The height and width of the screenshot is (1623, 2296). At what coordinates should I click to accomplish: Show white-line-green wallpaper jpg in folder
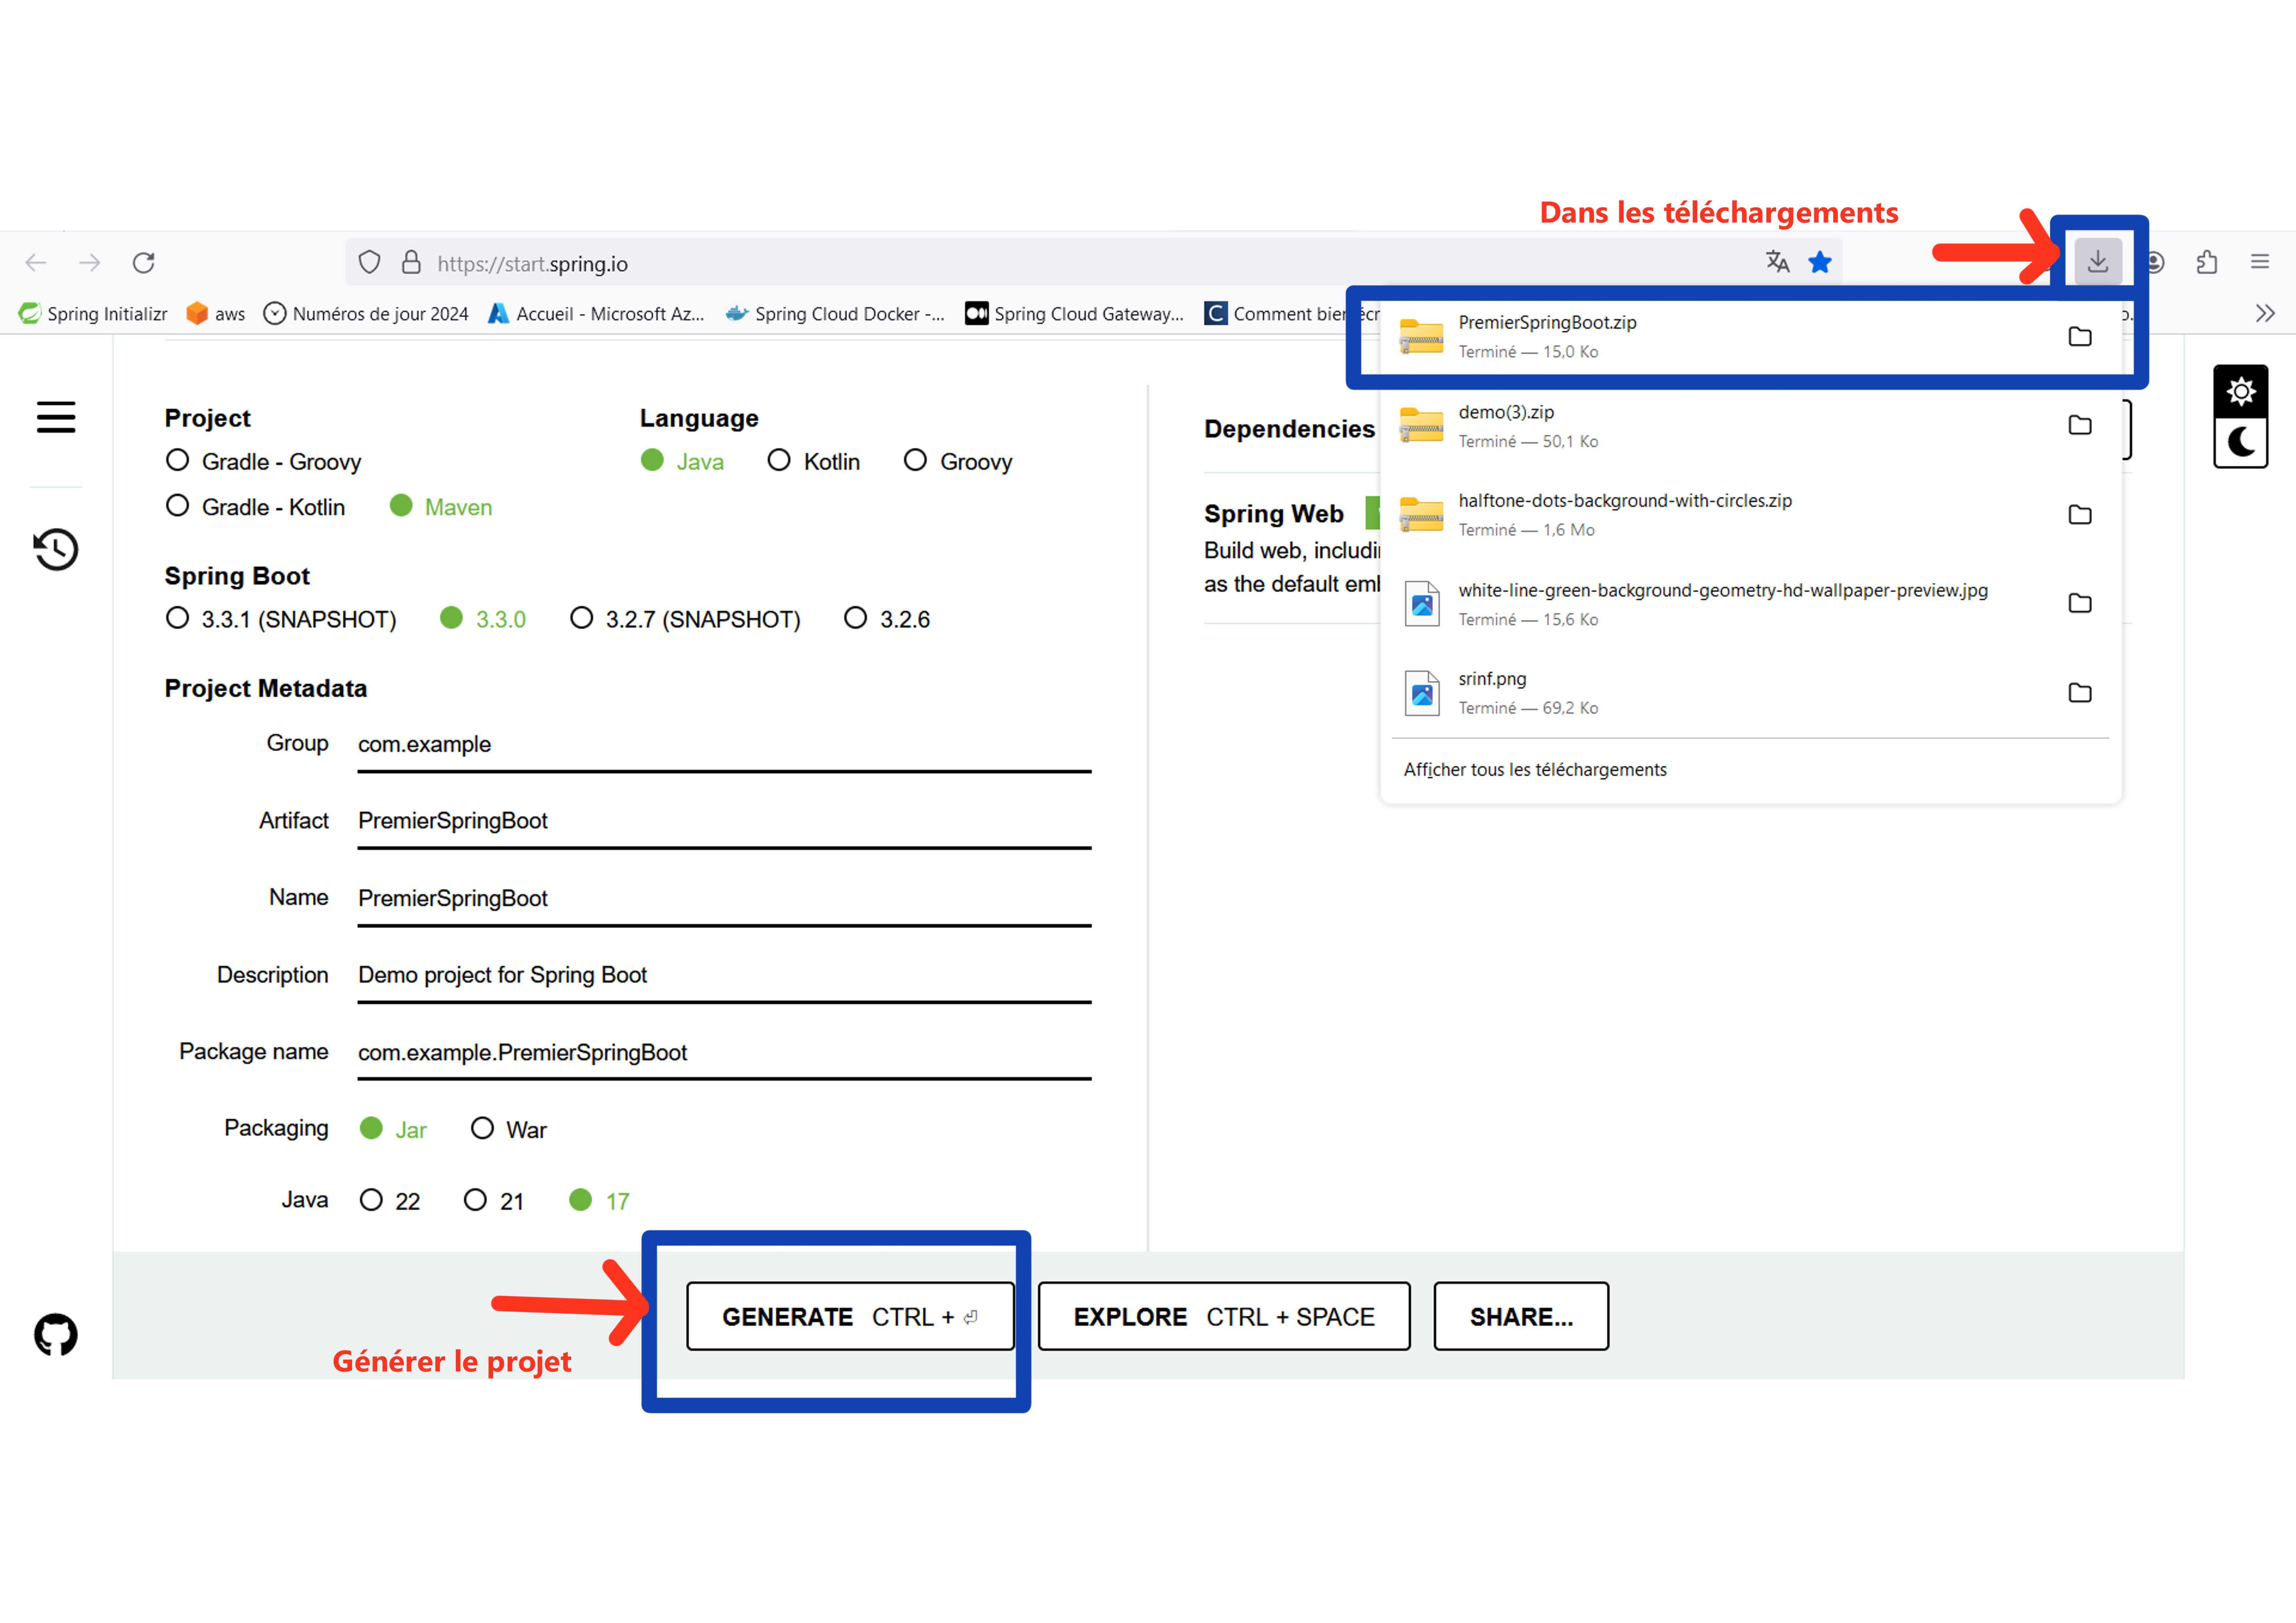[2080, 603]
